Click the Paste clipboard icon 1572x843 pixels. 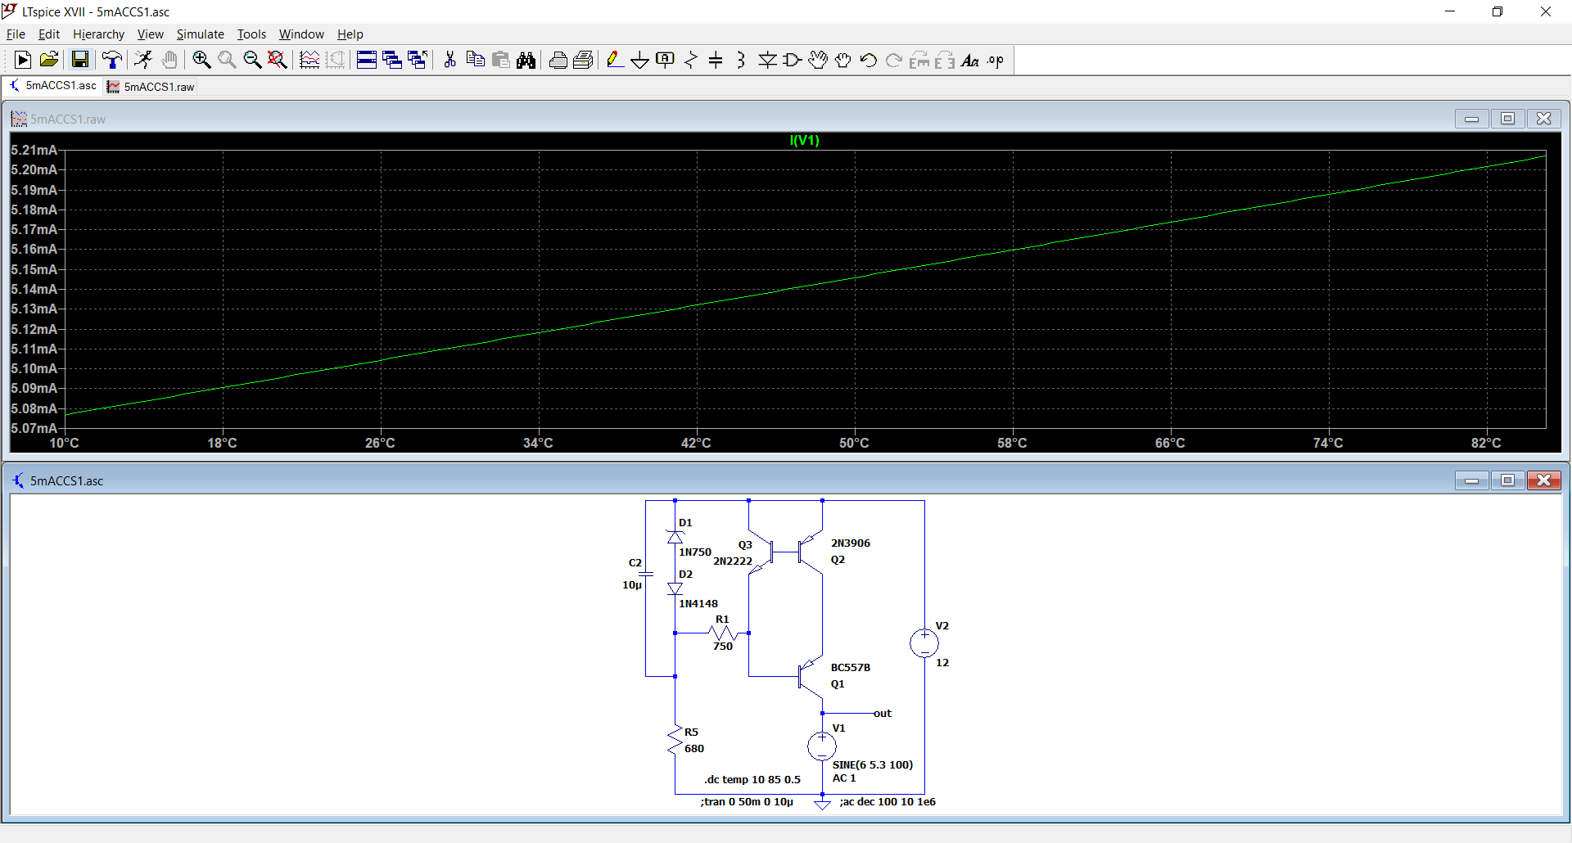click(501, 60)
